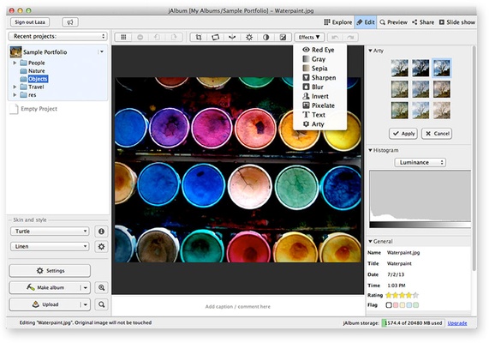Collapse the Arty panel section
The width and height of the screenshot is (489, 343).
click(370, 51)
